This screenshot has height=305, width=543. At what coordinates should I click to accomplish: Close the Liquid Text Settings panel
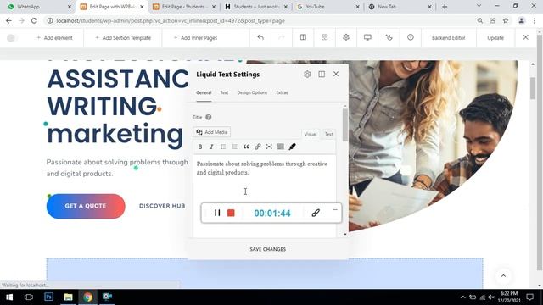336,74
